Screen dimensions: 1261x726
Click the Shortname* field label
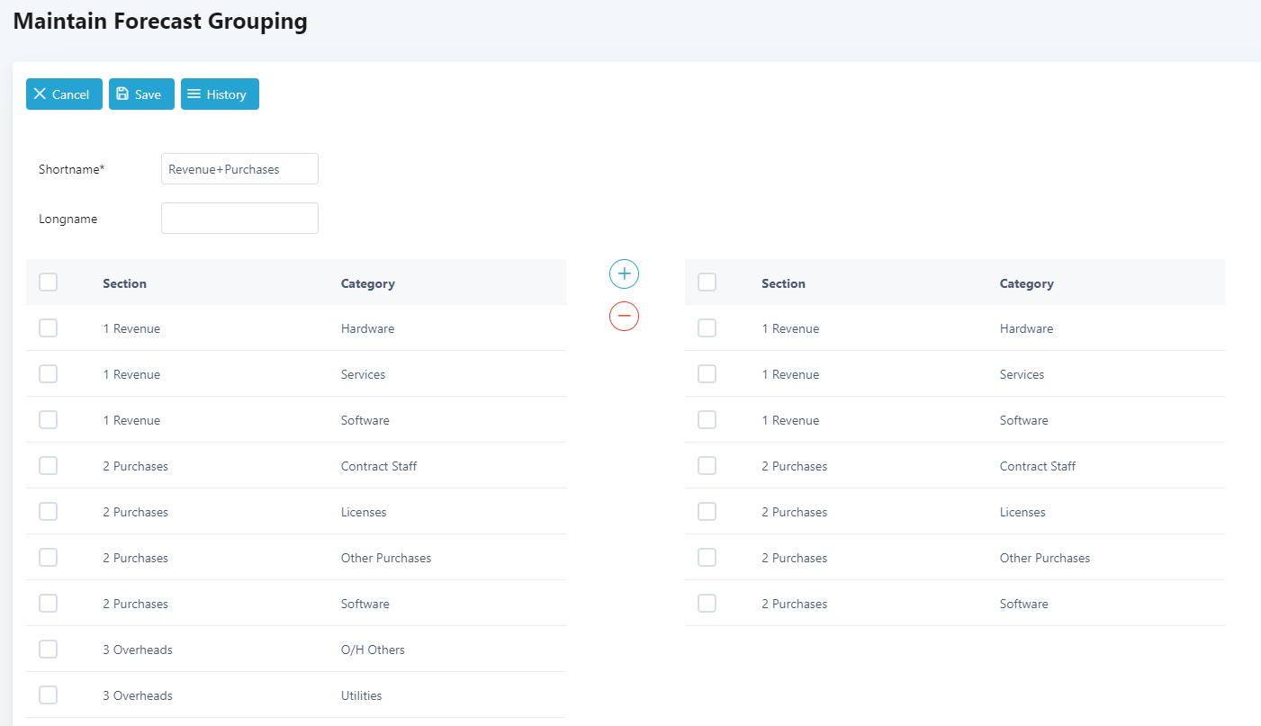click(x=72, y=169)
